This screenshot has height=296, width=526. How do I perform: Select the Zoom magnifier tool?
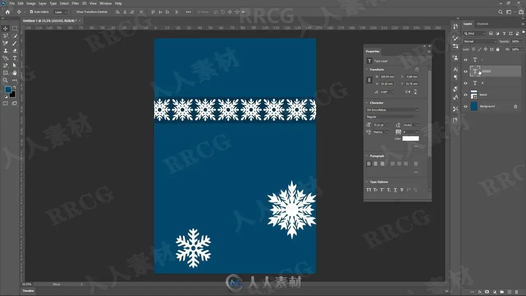(x=5, y=80)
